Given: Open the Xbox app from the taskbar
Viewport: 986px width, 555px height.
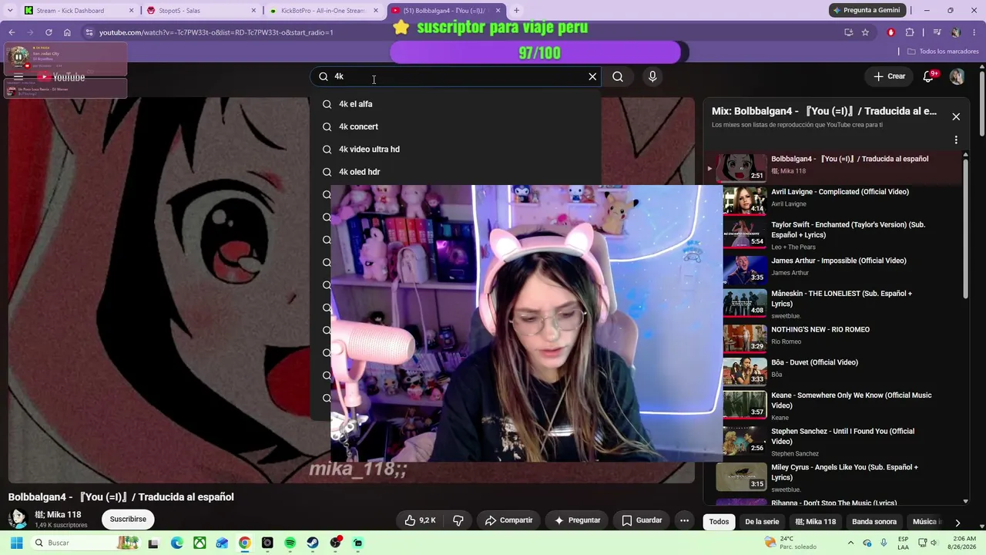Looking at the screenshot, I should pos(200,543).
